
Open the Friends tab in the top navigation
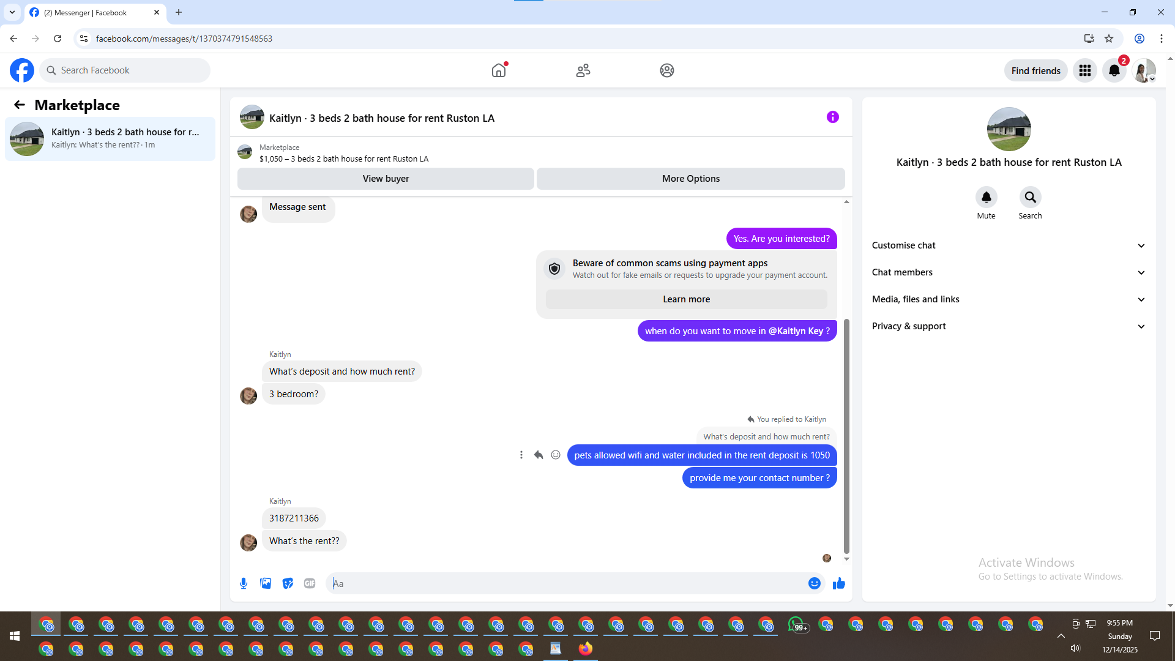pos(583,70)
